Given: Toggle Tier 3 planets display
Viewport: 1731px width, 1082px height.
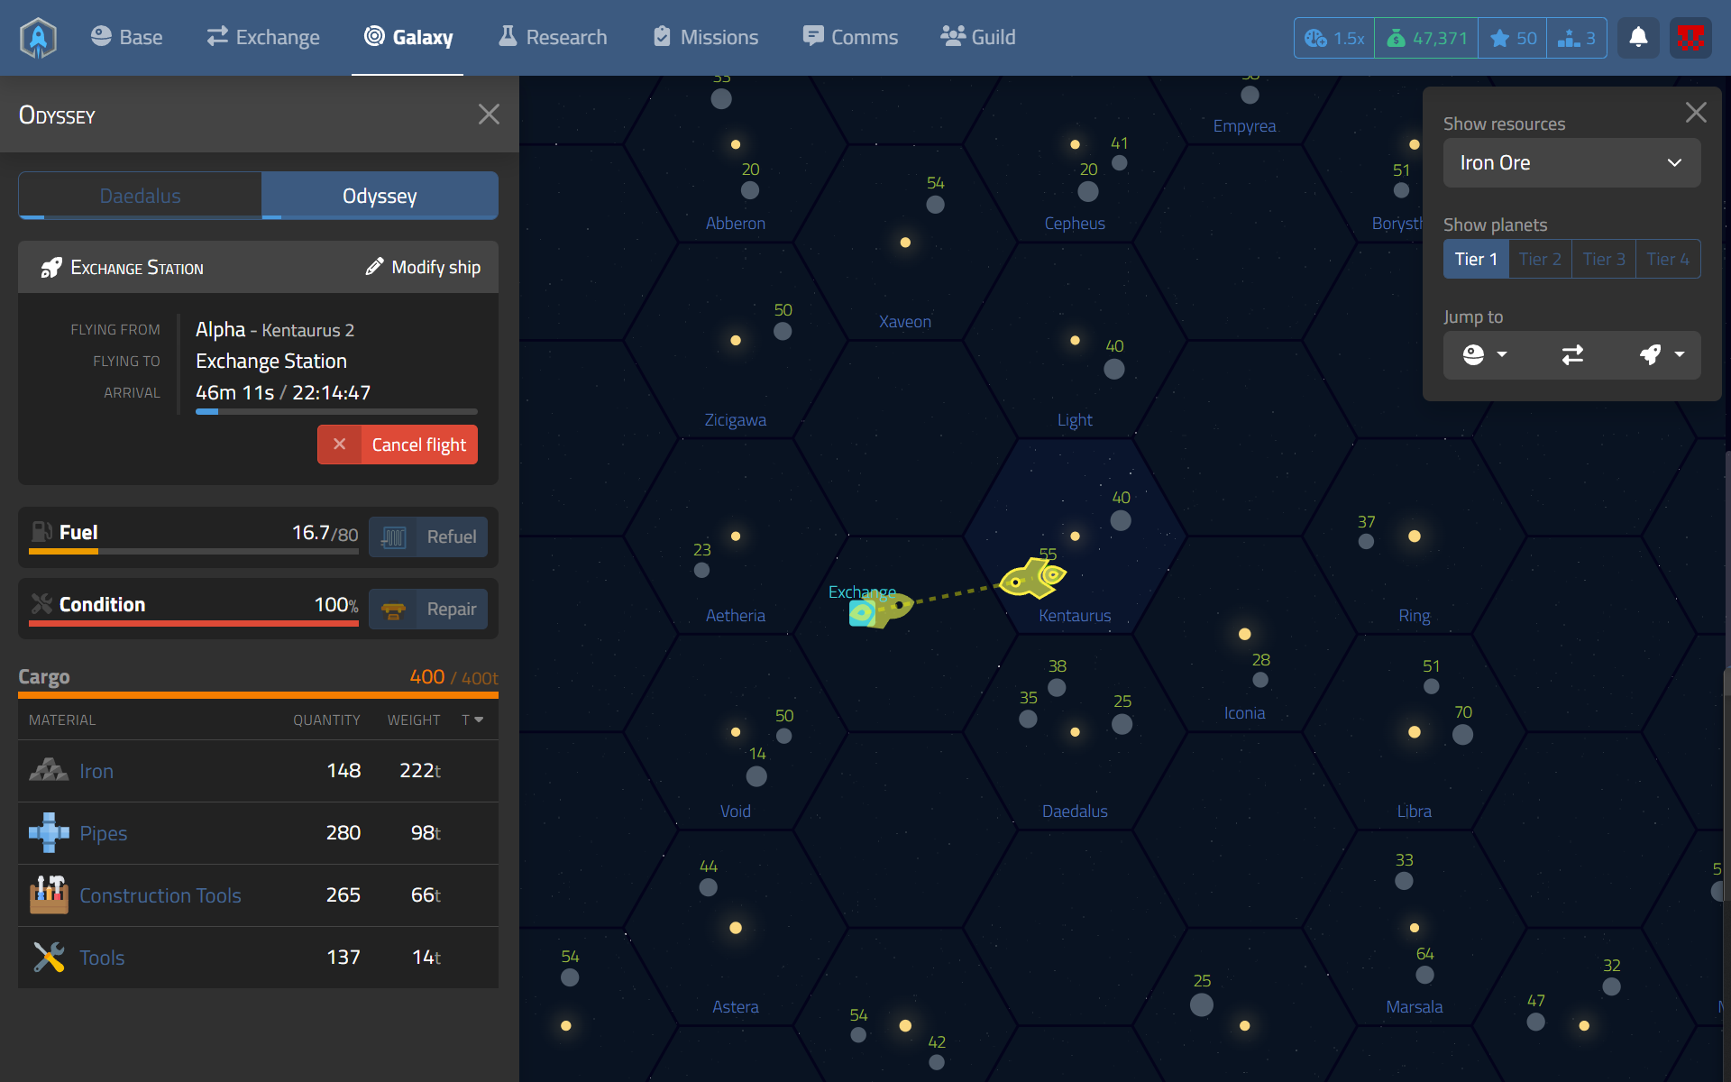Looking at the screenshot, I should (1604, 260).
